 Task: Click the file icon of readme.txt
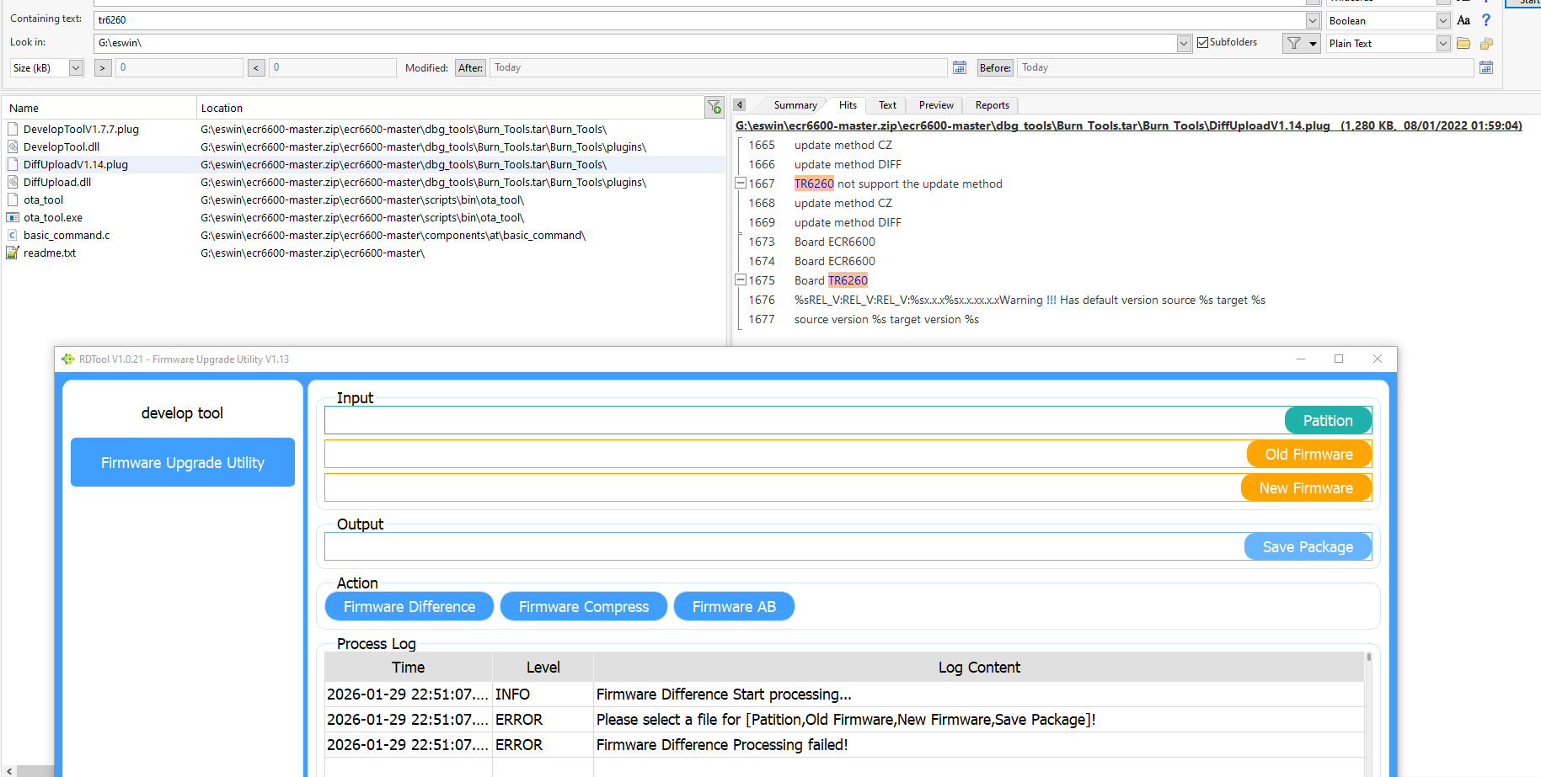13,253
